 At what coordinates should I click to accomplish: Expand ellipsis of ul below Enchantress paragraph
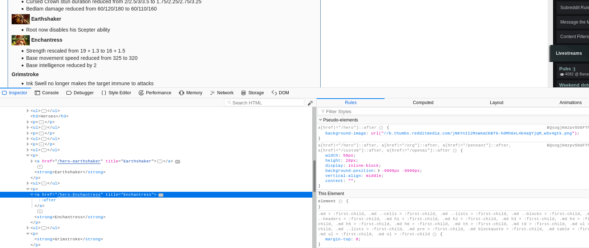(x=44, y=228)
